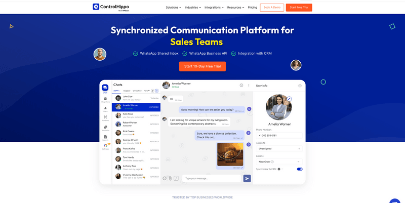Click the paperclip attachment icon

click(170, 178)
